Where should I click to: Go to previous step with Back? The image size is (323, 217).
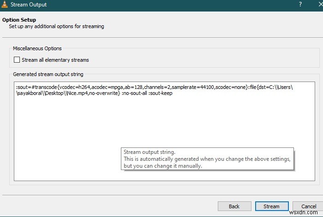tap(234, 206)
